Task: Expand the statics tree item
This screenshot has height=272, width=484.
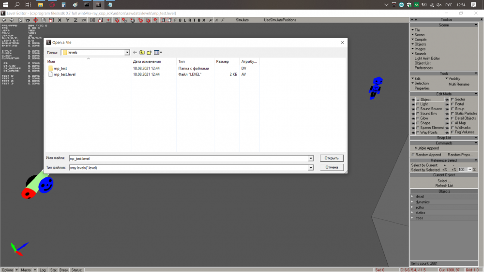Action: pyautogui.click(x=412, y=213)
